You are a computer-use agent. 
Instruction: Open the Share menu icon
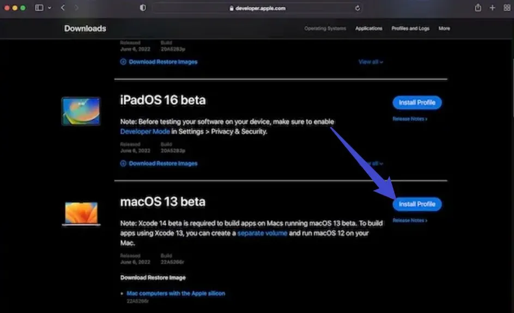pos(478,8)
